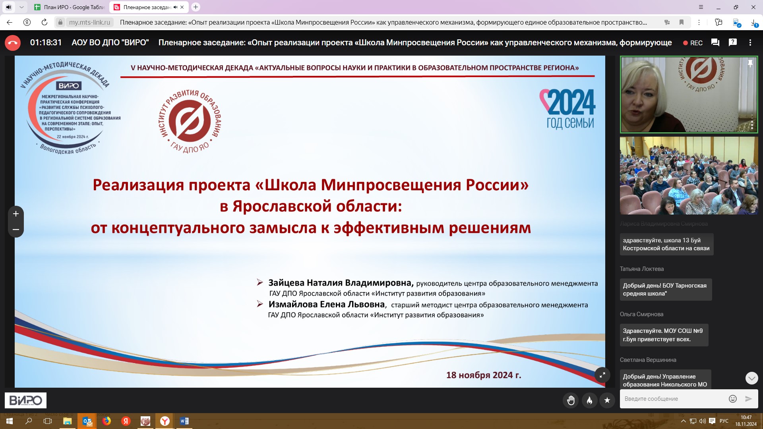Open the system volume control in tray
Viewport: 763px width, 429px height.
tap(702, 421)
